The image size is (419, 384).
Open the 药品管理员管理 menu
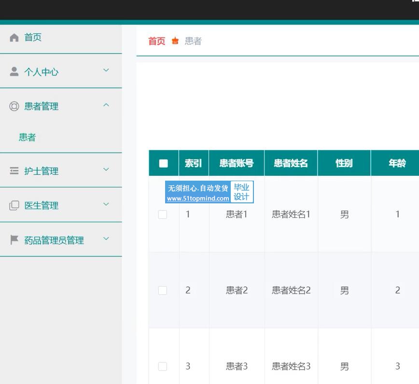54,240
